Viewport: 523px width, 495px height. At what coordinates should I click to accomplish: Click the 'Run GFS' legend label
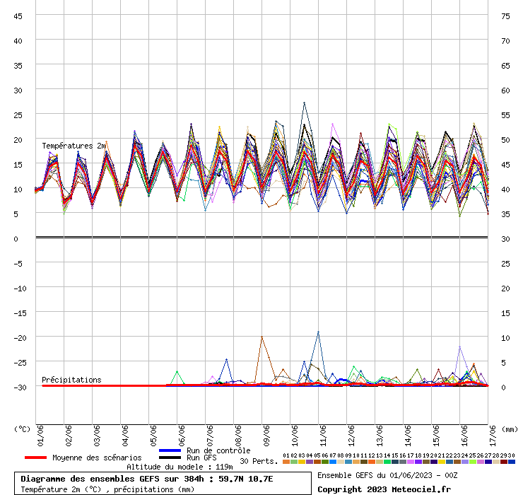coord(201,458)
